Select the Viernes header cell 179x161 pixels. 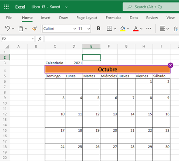[144, 76]
